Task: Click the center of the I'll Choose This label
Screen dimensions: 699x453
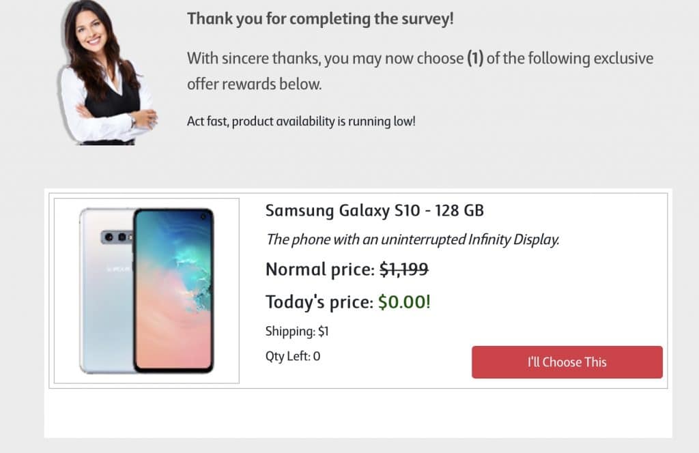Action: (566, 362)
